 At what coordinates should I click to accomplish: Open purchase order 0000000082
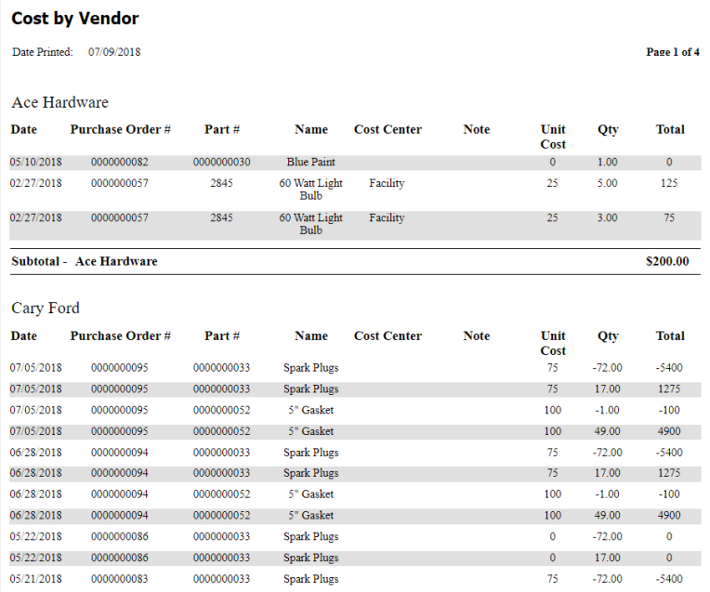(119, 163)
